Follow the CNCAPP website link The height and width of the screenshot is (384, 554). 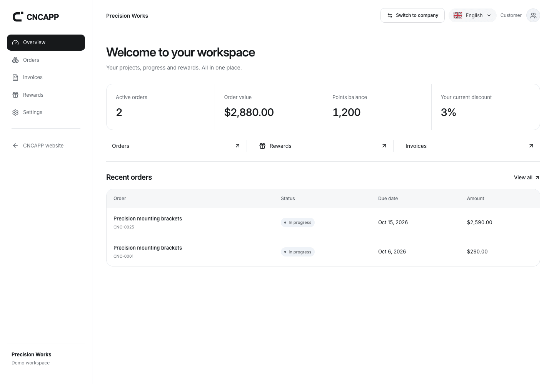point(46,146)
